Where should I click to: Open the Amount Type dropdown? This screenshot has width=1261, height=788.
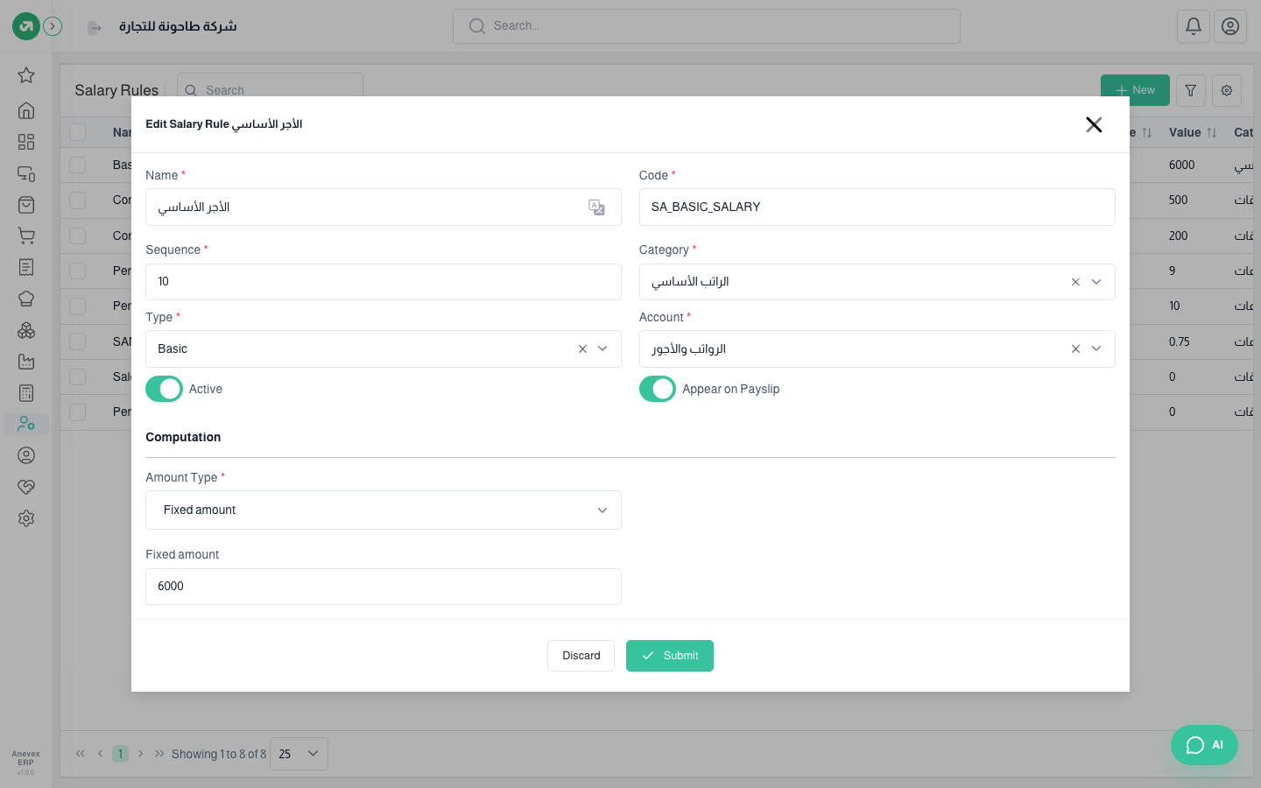[384, 510]
